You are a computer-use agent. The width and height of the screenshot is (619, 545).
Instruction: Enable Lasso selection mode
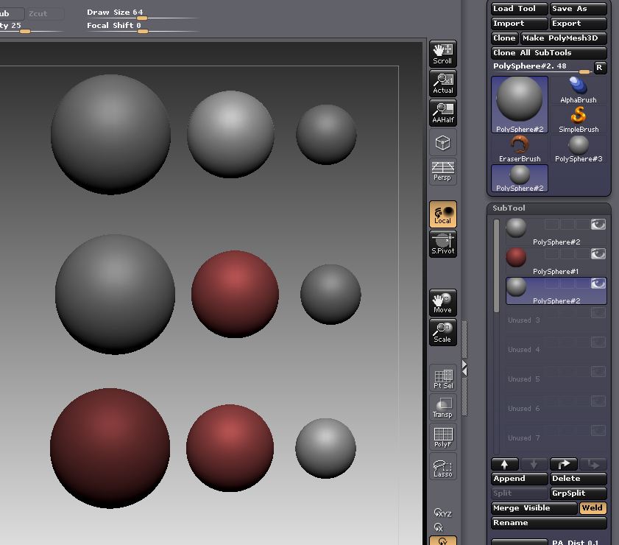click(442, 466)
